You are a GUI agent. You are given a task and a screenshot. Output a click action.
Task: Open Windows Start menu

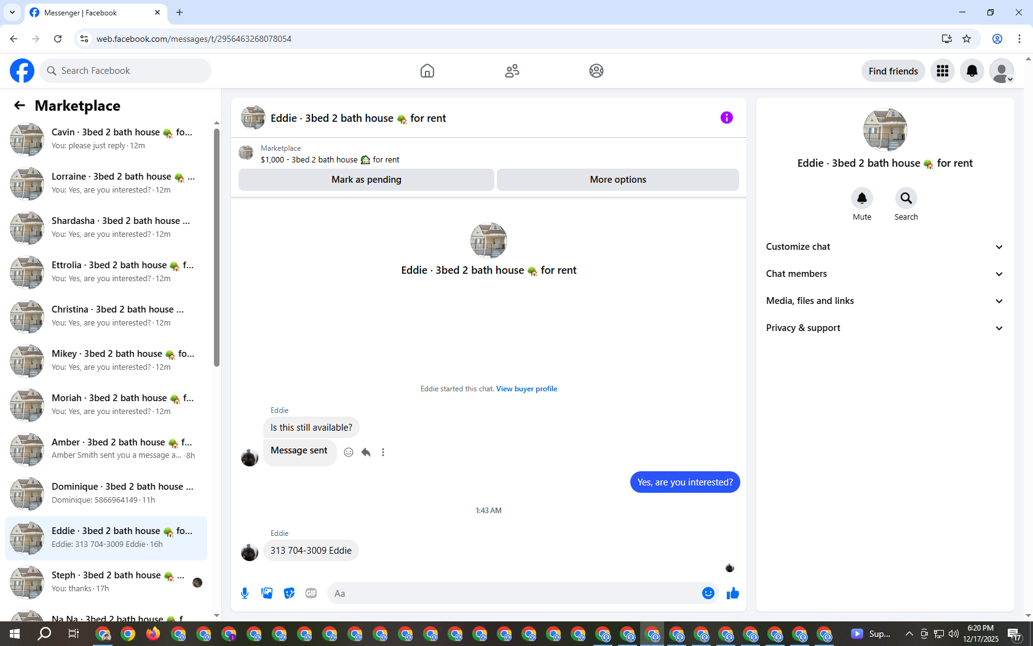coord(15,634)
